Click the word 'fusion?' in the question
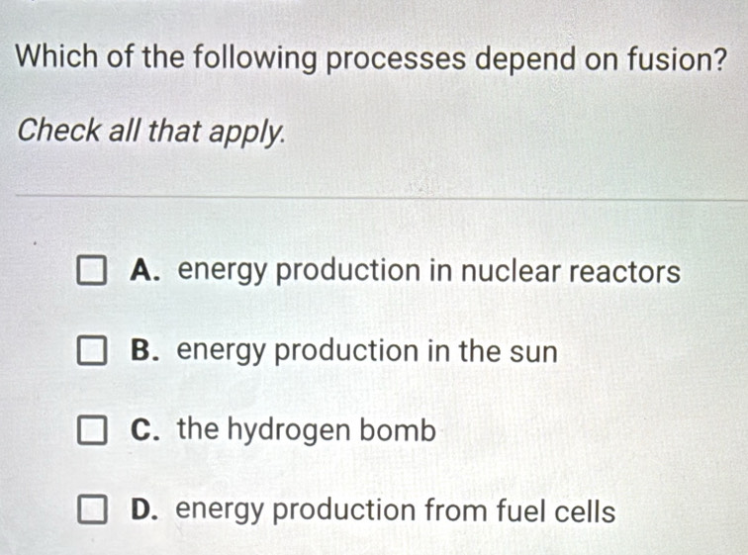This screenshot has width=748, height=555. click(x=678, y=58)
